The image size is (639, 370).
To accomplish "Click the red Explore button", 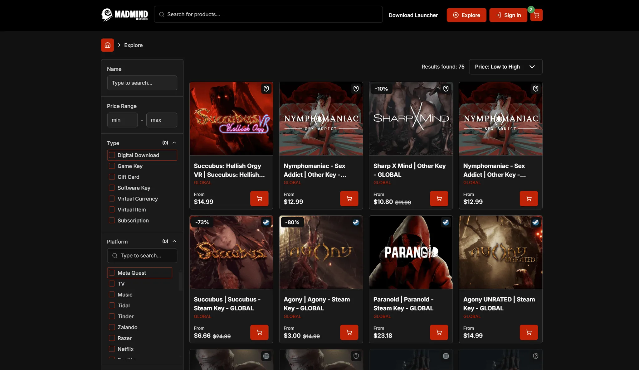I will coord(466,15).
